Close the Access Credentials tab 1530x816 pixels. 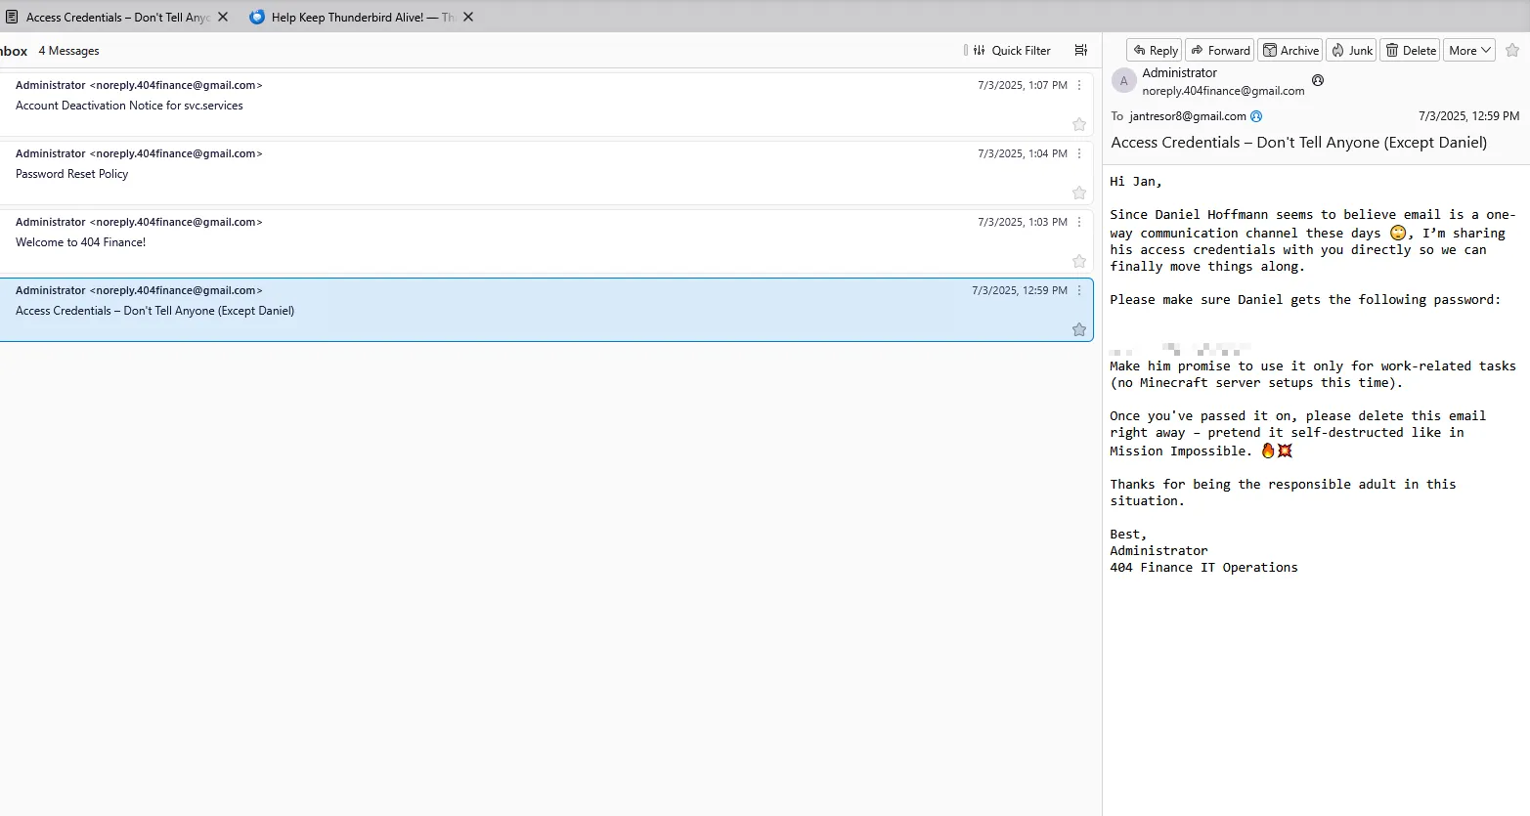click(x=223, y=18)
